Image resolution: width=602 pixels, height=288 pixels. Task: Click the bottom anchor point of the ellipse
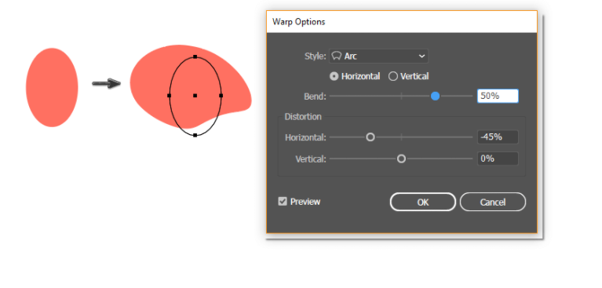point(195,135)
